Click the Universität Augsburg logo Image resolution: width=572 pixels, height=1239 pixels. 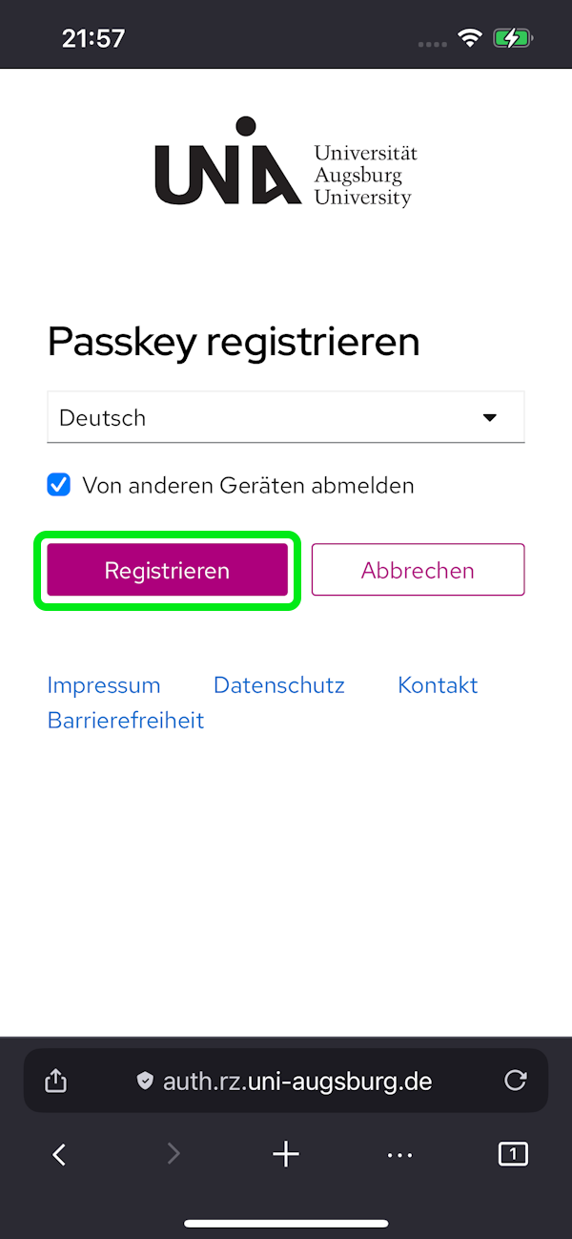tap(286, 164)
